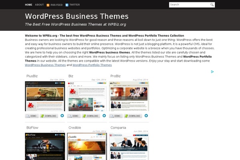Screen dimensions: 240x160
Task: Click the BizFlow theme screenshot thumbnail
Action: tap(45, 146)
